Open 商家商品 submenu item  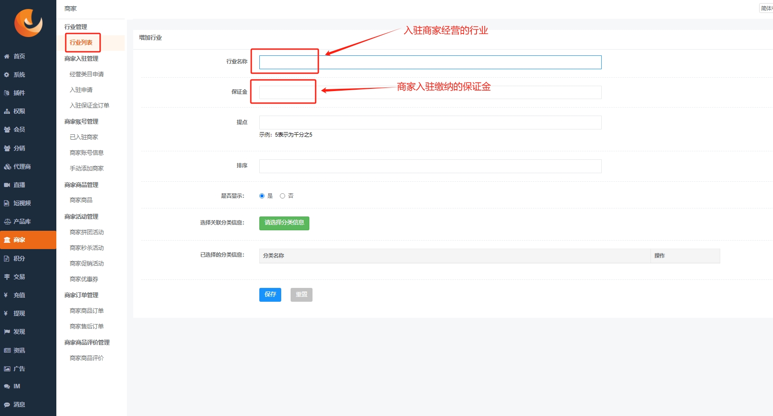[81, 200]
